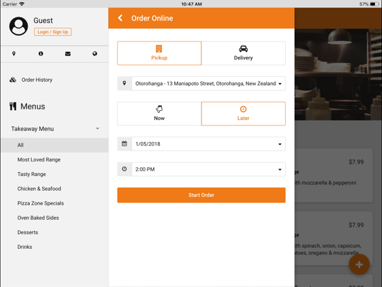Viewport: 382px width, 287px height.
Task: Select the Delivery option
Action: [x=244, y=53]
